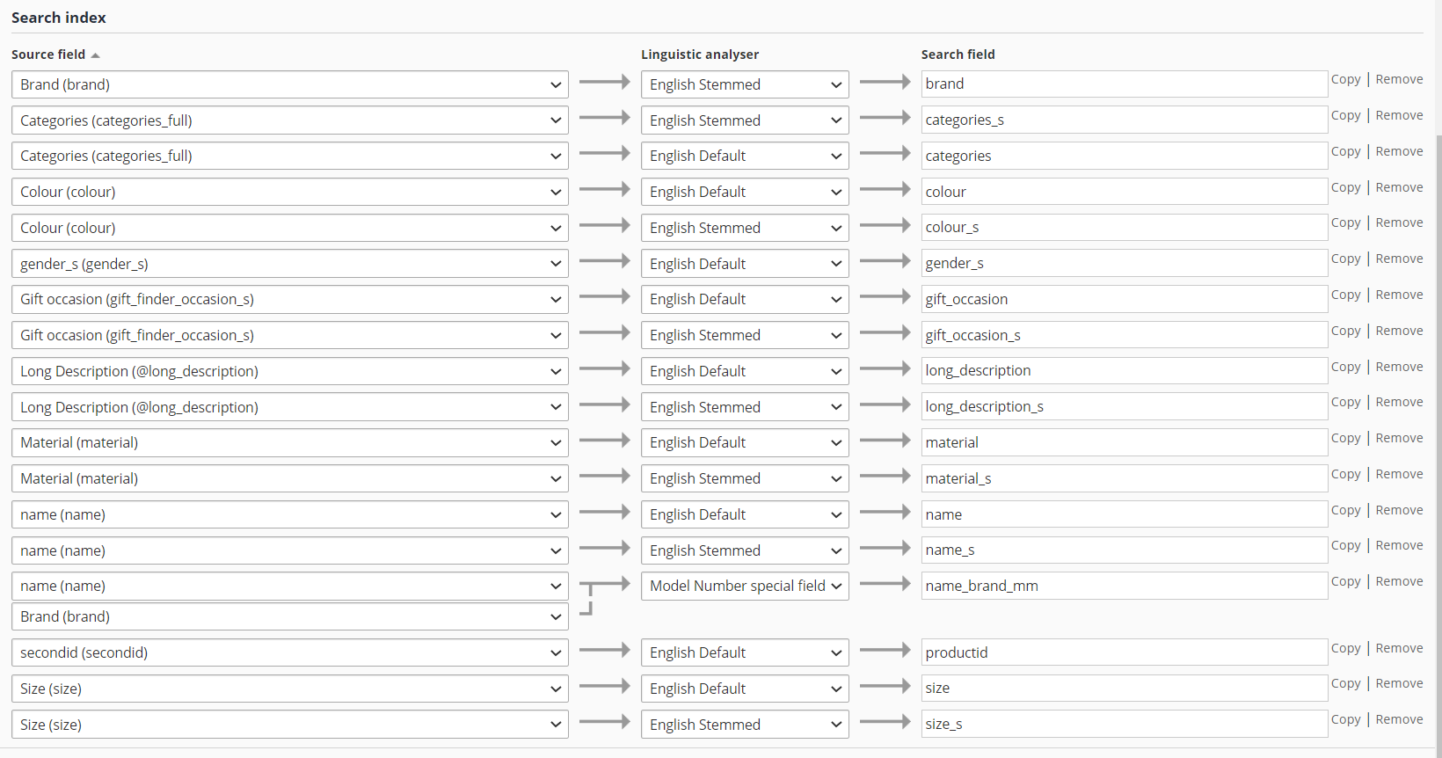Remove the size search field row

[1399, 683]
